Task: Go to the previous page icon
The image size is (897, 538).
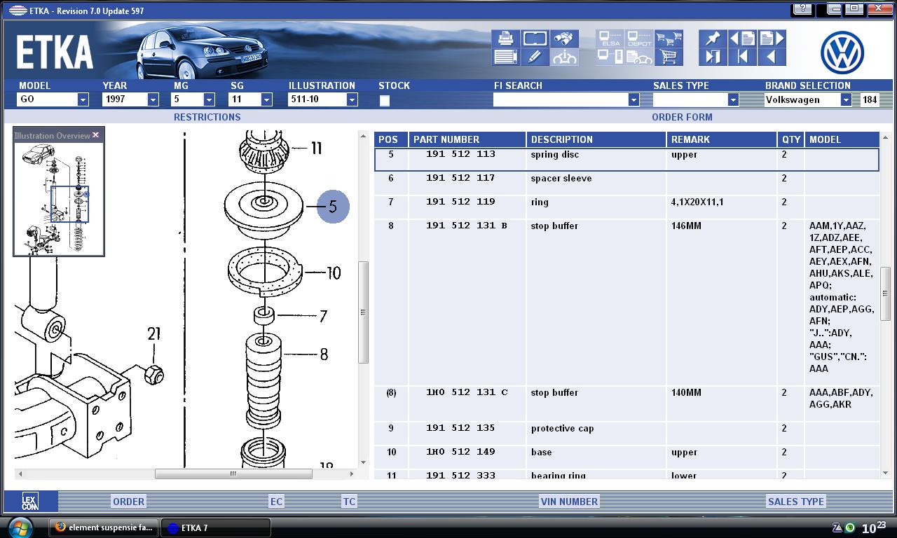Action: [x=742, y=38]
